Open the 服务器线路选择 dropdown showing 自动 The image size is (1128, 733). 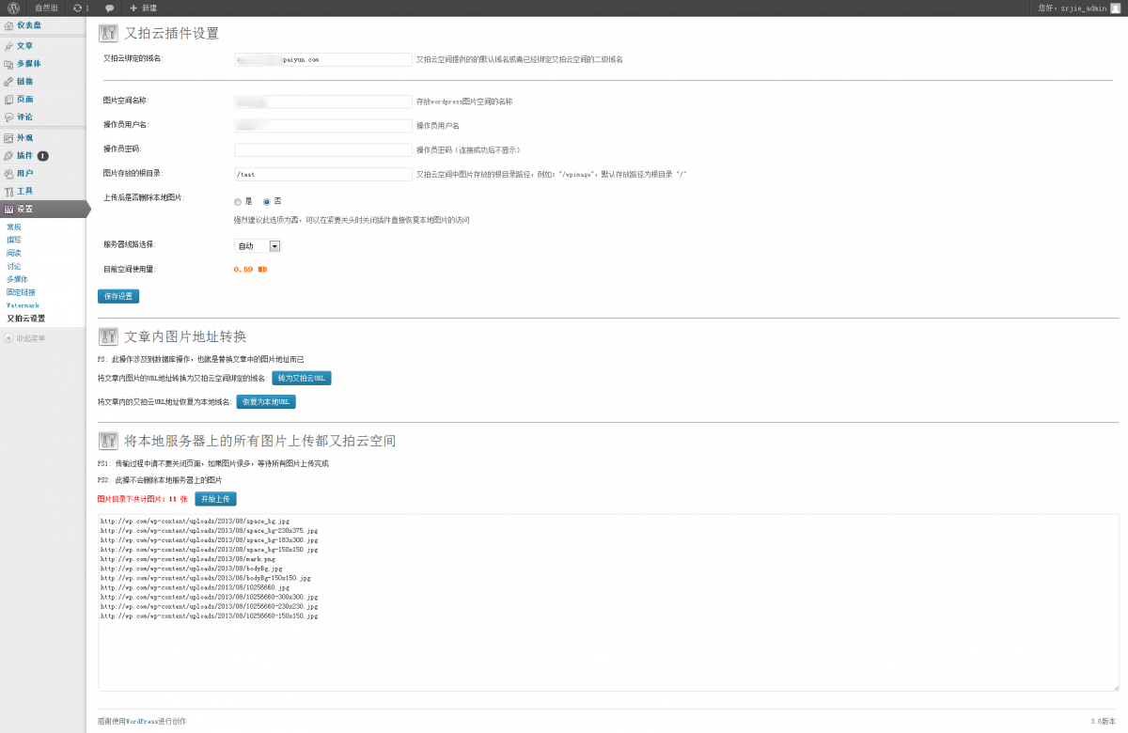[258, 246]
